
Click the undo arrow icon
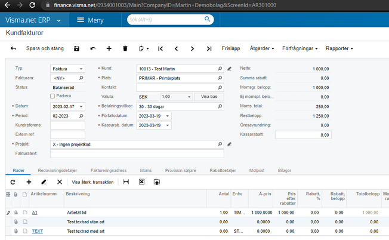point(92,48)
